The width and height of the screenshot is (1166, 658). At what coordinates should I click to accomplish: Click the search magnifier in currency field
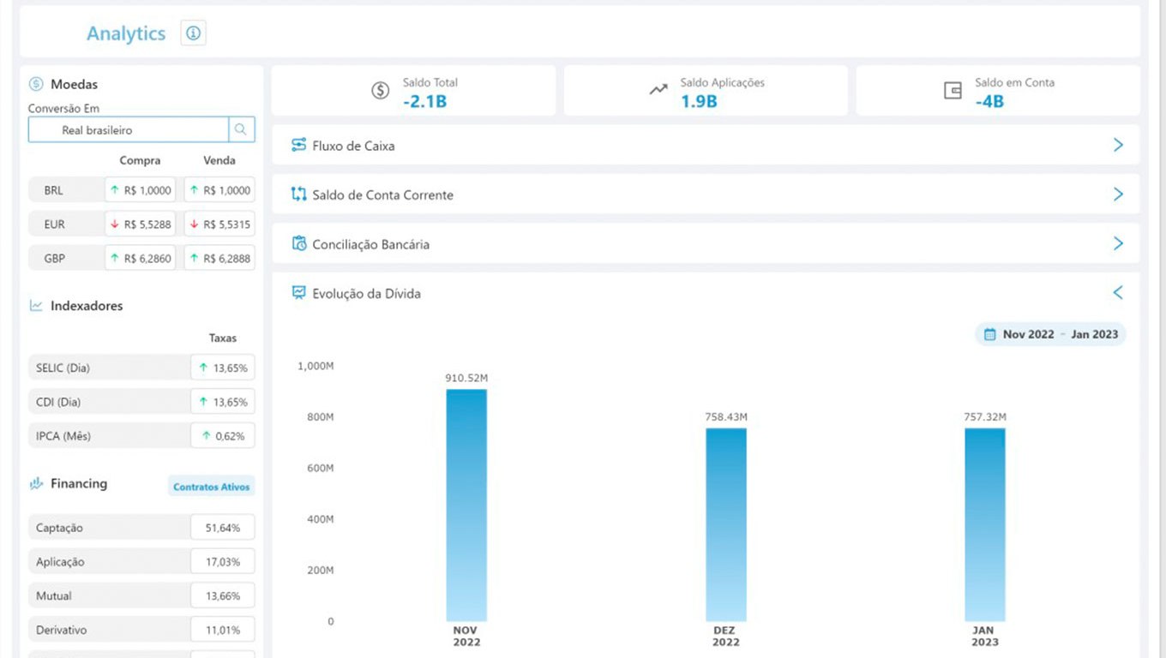coord(241,129)
